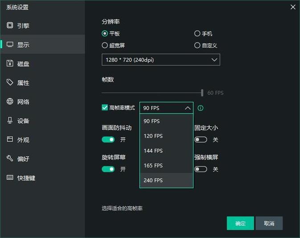Click the shortcuts (快捷键) keyboard icon

[10, 177]
